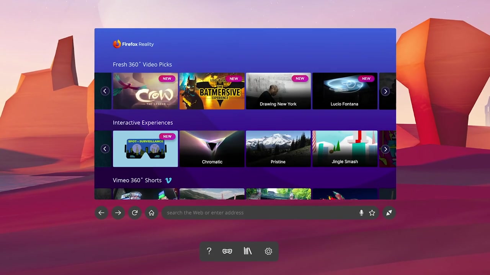Image resolution: width=490 pixels, height=275 pixels.
Task: Click the NEW badge on Crow
Action: [167, 79]
